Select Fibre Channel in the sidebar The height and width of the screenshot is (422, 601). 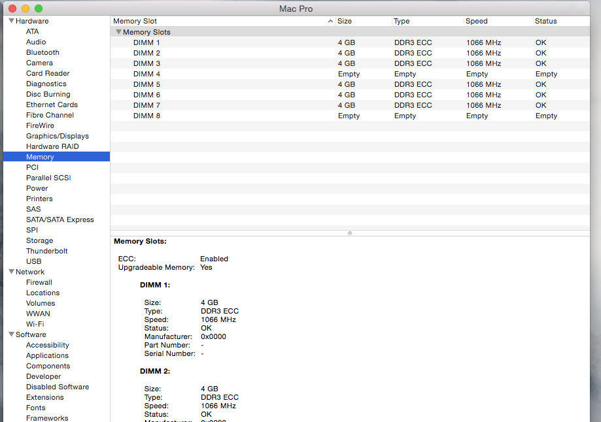[x=50, y=115]
